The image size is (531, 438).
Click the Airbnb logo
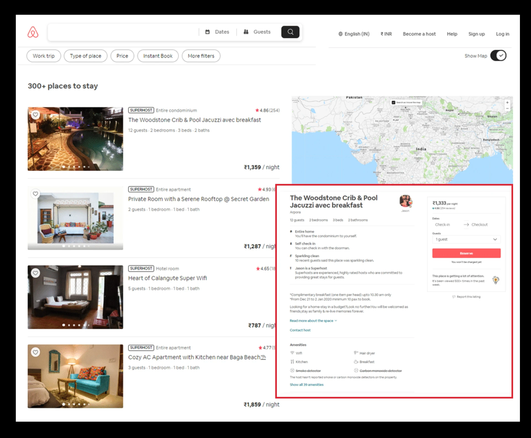[x=33, y=32]
